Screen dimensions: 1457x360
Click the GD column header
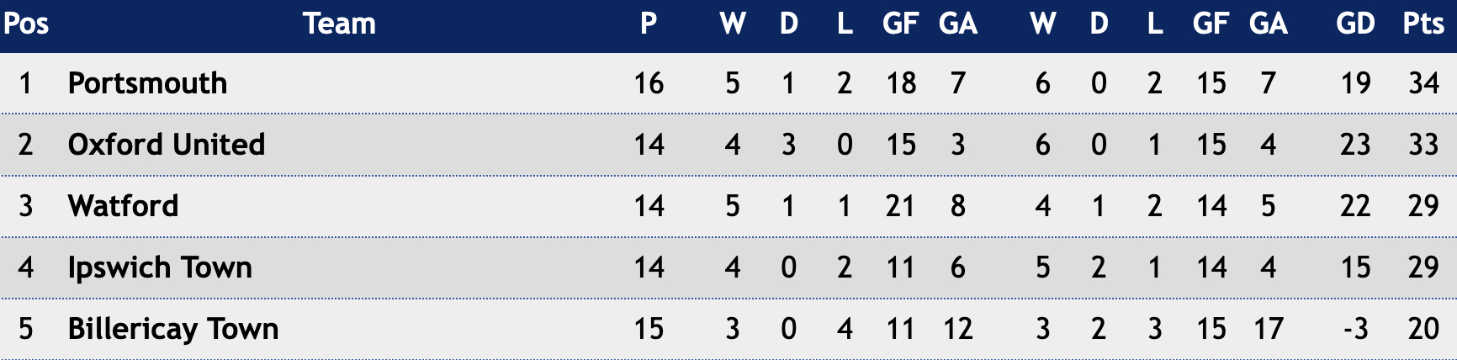tap(1355, 24)
